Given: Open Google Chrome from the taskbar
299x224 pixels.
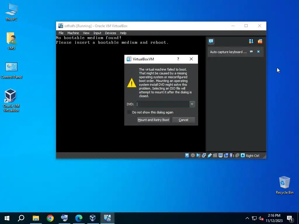Looking at the screenshot, I should click(50, 218).
